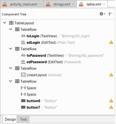116x124 pixels.
Task: Collapse the first TableRow
Action: [x=10, y=29]
